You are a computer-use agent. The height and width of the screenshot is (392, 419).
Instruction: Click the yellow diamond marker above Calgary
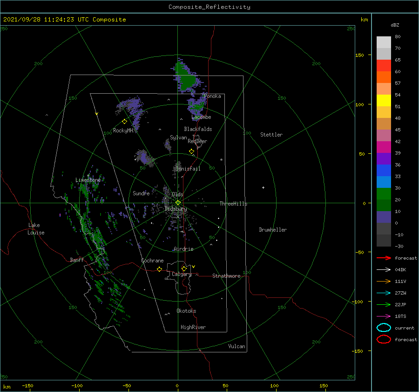click(184, 268)
